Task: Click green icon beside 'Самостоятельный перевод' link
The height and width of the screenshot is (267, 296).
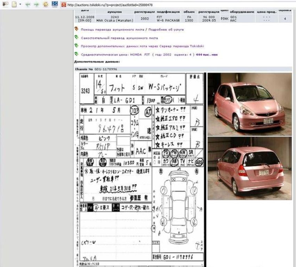Action: [x=76, y=37]
